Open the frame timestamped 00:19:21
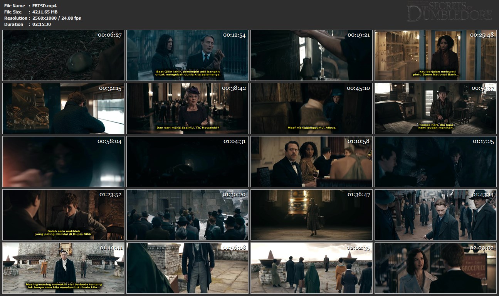499x296 pixels. point(312,55)
